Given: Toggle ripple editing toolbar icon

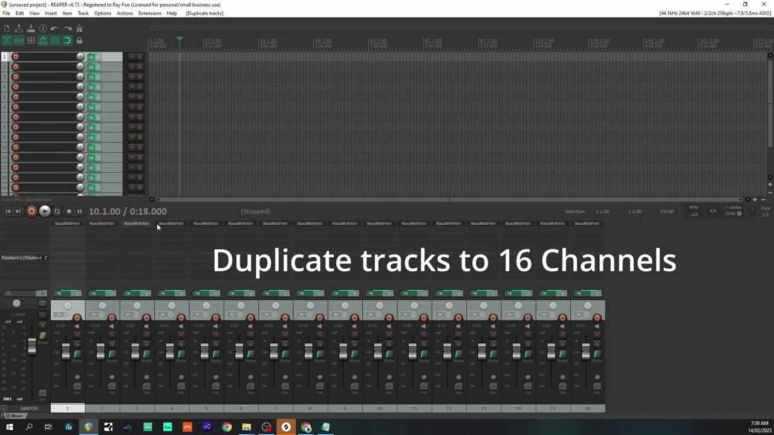Looking at the screenshot, I should point(31,40).
